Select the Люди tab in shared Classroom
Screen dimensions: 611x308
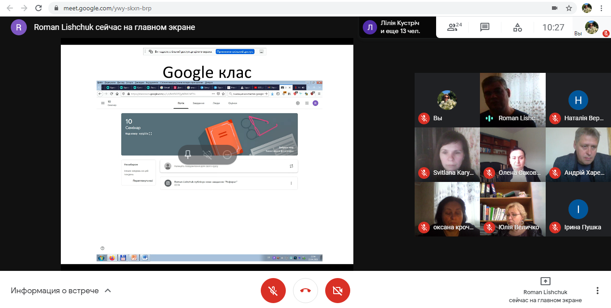(216, 103)
